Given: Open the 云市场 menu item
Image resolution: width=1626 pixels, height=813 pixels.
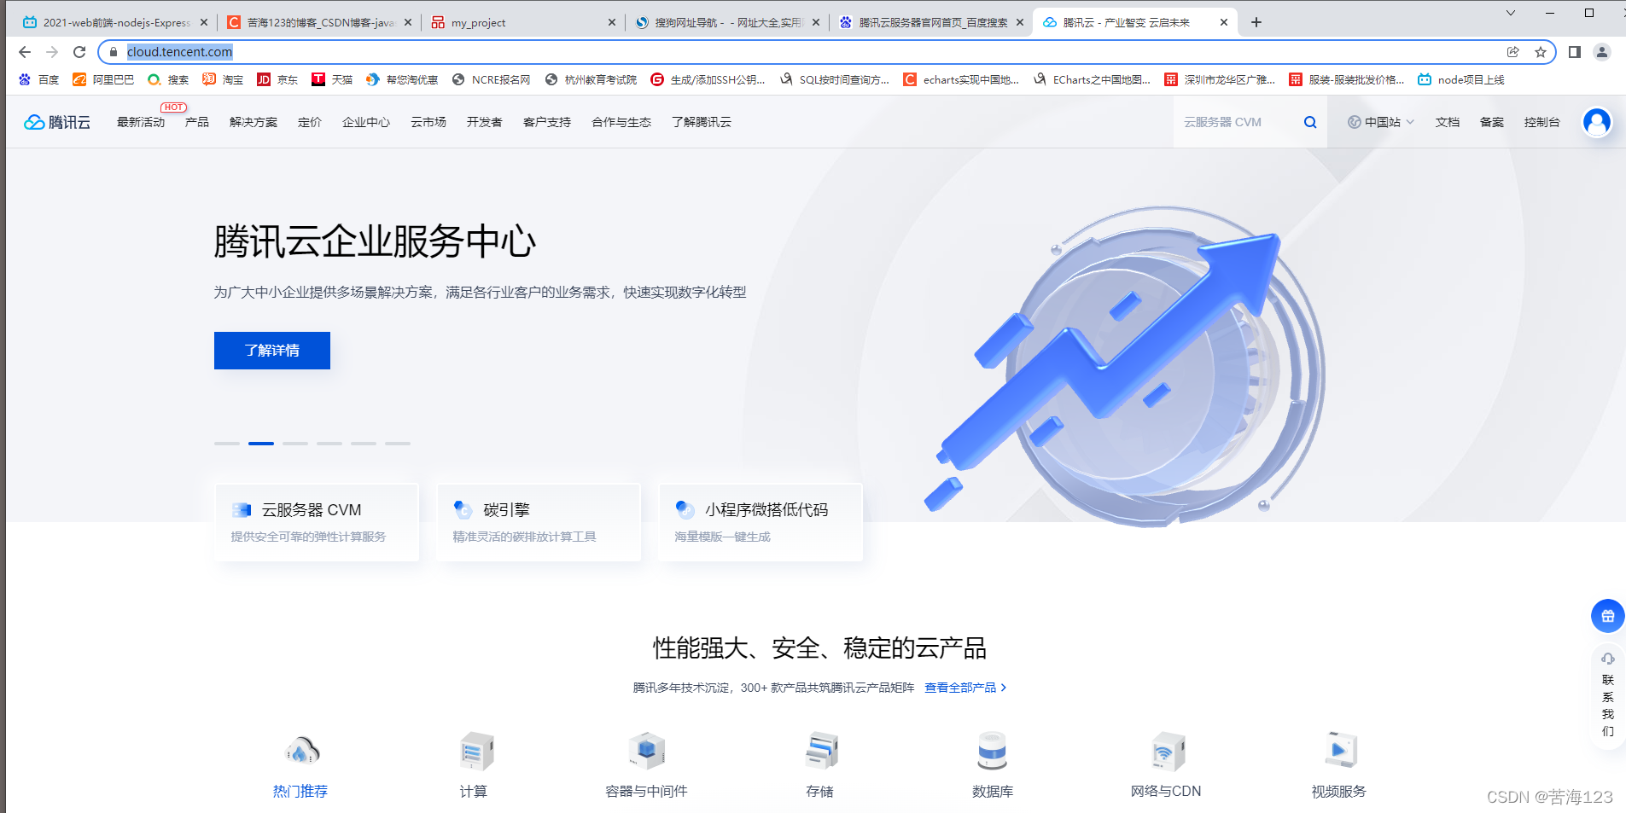Looking at the screenshot, I should click(x=428, y=122).
